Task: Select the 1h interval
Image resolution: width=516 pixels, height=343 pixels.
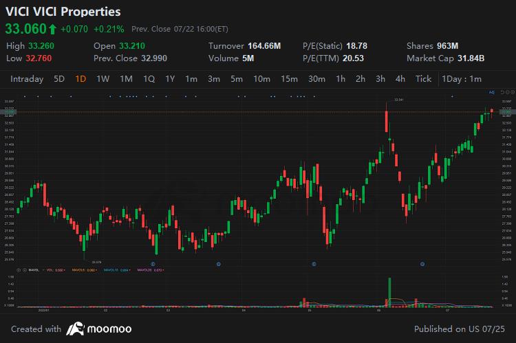Action: coord(341,79)
